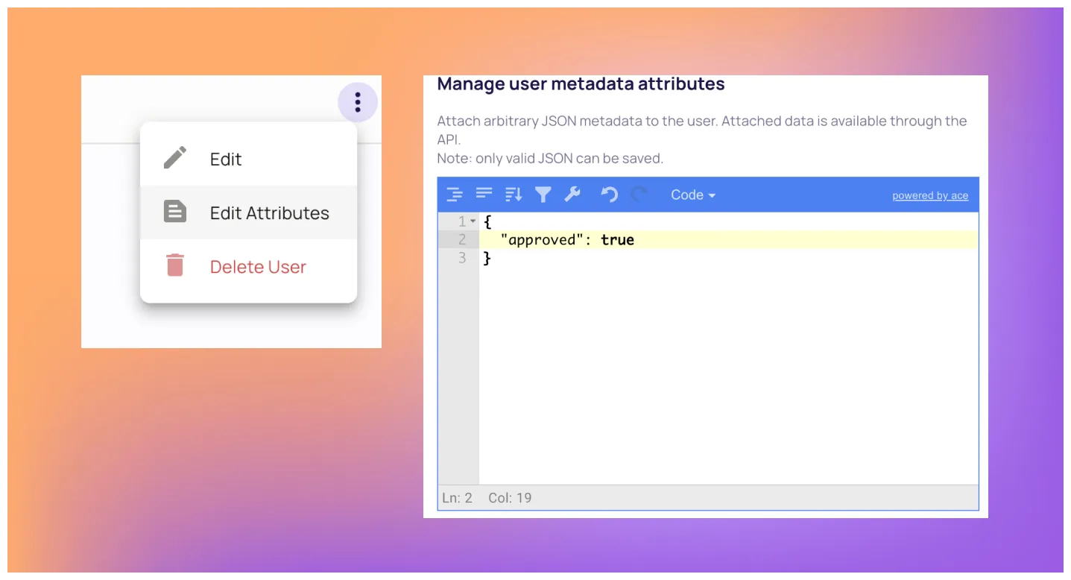Viewport: 1071px width, 580px height.
Task: Click the Filter funnel icon in editor toolbar
Action: point(543,195)
